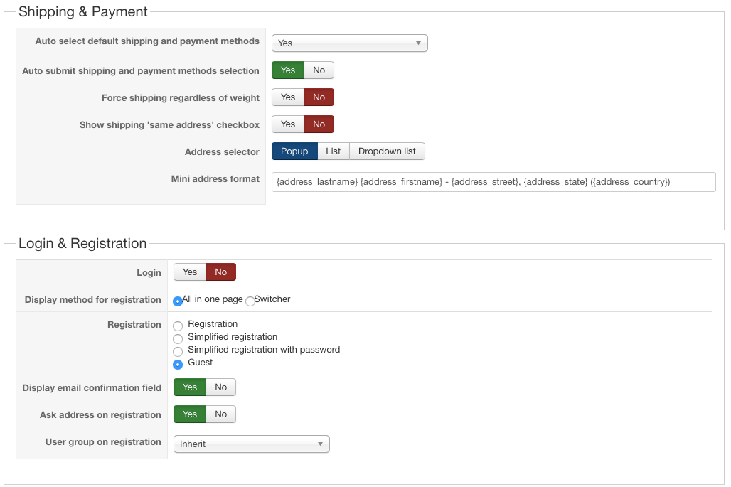The height and width of the screenshot is (487, 731).
Task: Enable Force shipping regardless of weight
Action: coord(287,97)
